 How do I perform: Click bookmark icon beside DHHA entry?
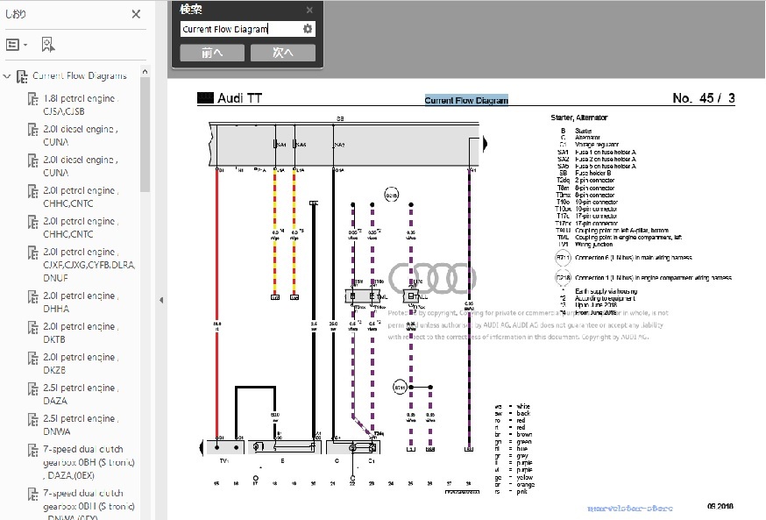pyautogui.click(x=32, y=296)
